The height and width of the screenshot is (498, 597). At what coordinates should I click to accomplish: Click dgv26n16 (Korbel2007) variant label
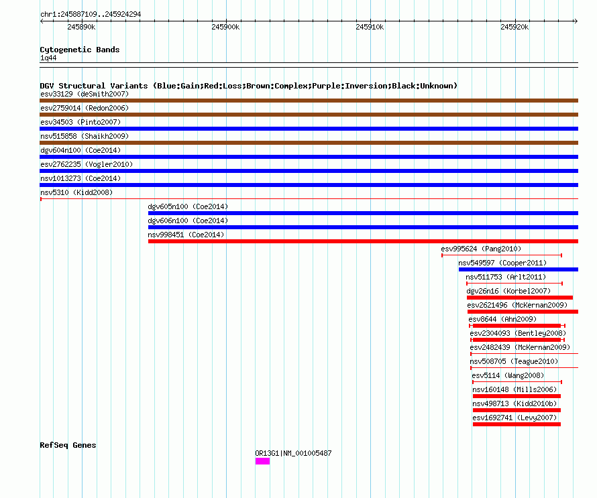[x=508, y=291]
